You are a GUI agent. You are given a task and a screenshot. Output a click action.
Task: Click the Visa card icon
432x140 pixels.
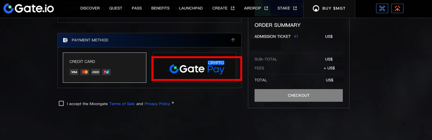pos(74,72)
